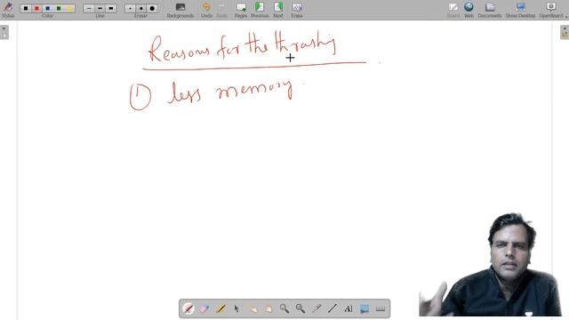Image resolution: width=569 pixels, height=320 pixels.
Task: Select the thick line width
Action: [110, 8]
